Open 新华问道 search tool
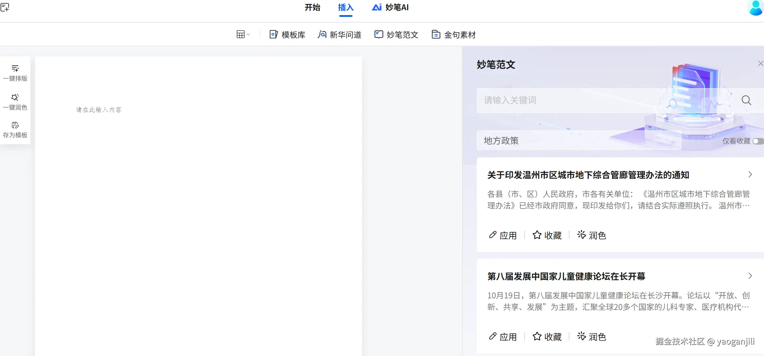764x356 pixels. point(339,35)
